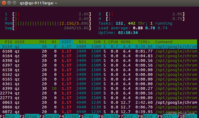Sort by USER column header

(19, 42)
